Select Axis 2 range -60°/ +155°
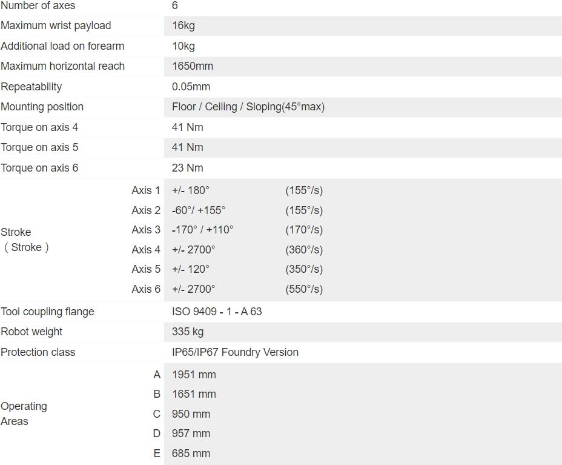This screenshot has width=562, height=465. point(198,210)
